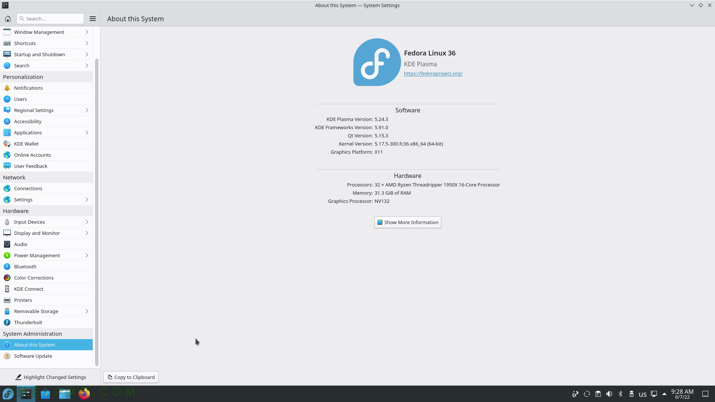This screenshot has height=402, width=715.
Task: Click the Threadripper processor text
Action: pos(437,185)
